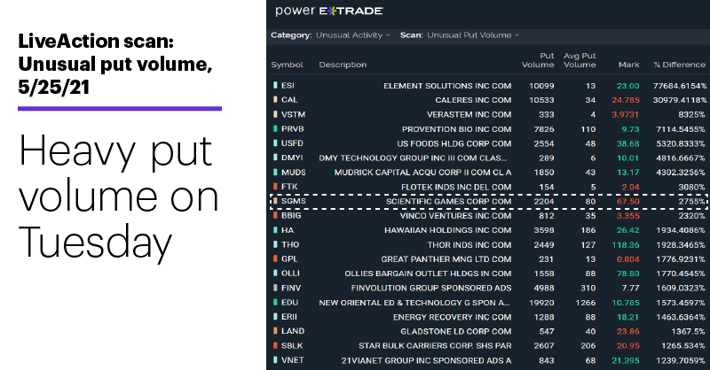Click the color marker beside USFD
Image resolution: width=710 pixels, height=370 pixels.
(x=275, y=143)
